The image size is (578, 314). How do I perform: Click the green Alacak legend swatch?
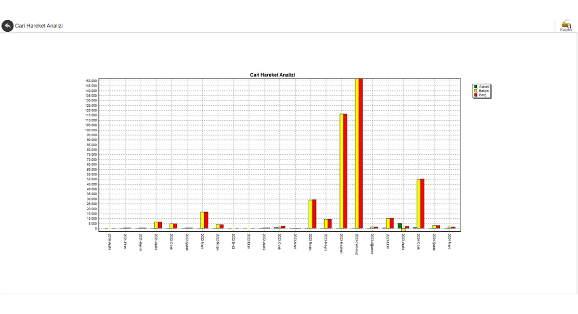[475, 87]
